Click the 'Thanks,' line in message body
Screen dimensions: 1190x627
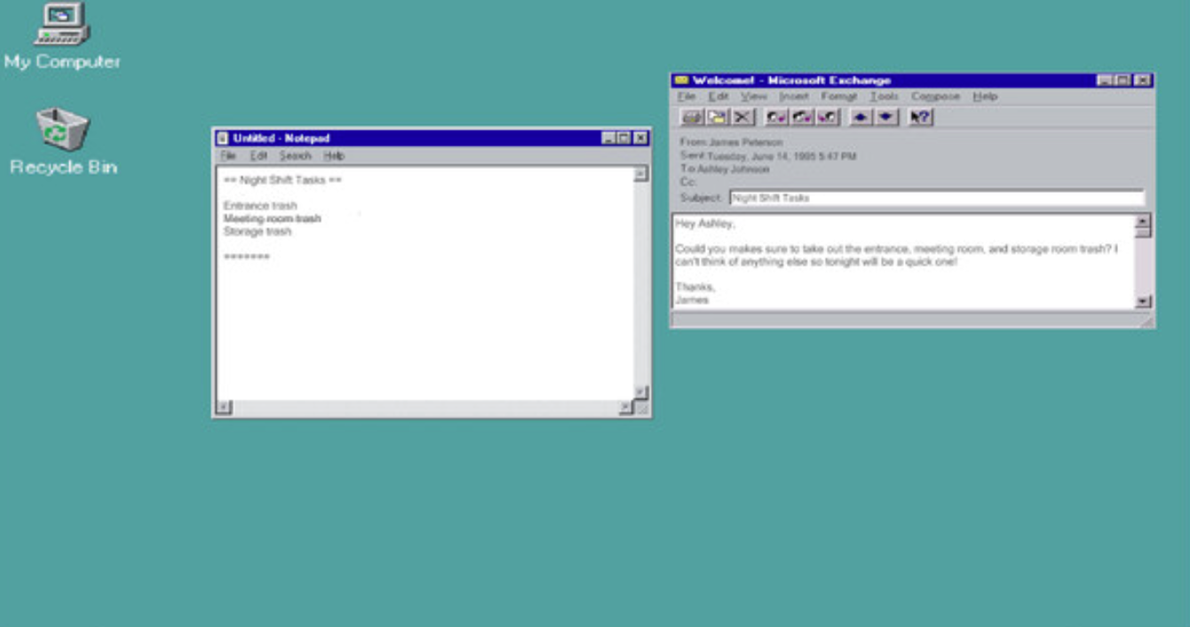pyautogui.click(x=695, y=287)
